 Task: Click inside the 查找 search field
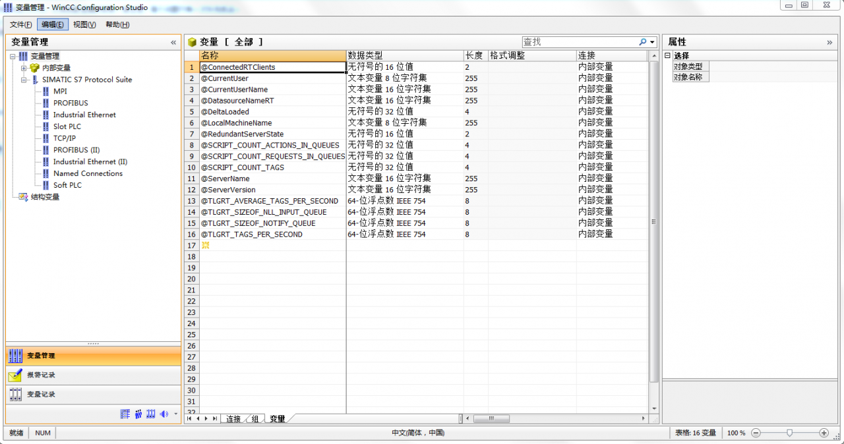pos(580,42)
